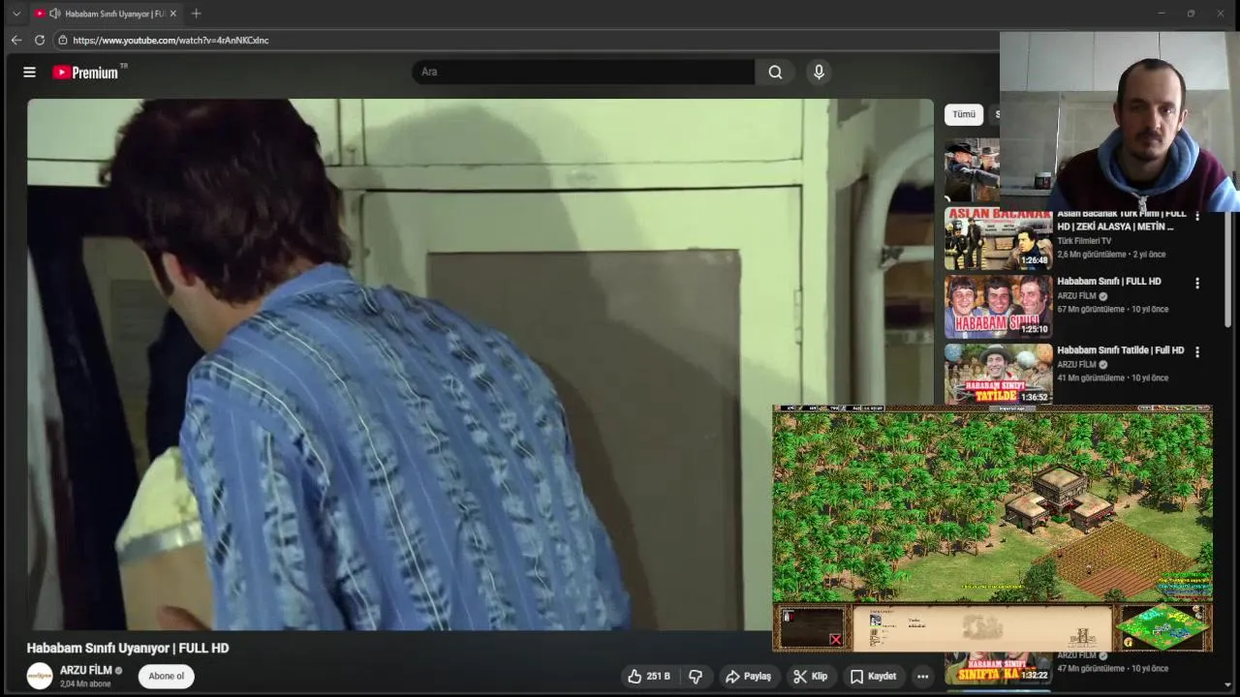The image size is (1240, 697).
Task: Like the video with 251 B
Action: pyautogui.click(x=649, y=676)
